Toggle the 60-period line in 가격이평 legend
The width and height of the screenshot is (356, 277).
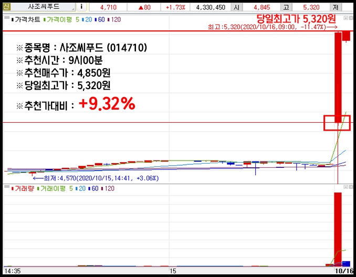click(x=100, y=19)
